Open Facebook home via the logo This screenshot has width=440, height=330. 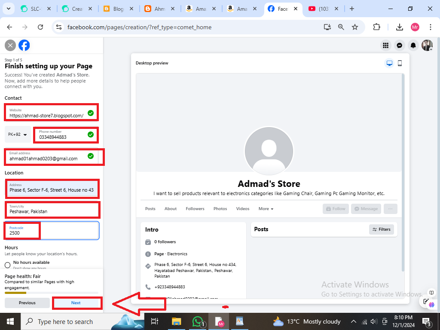24,46
